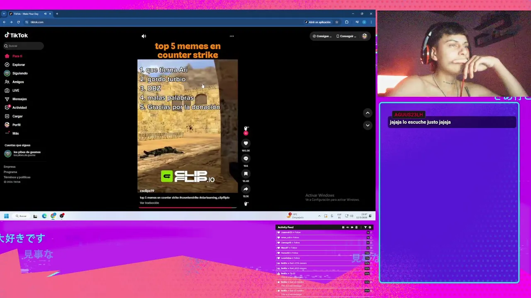Click the TikTok logo
The height and width of the screenshot is (298, 531).
click(x=16, y=36)
